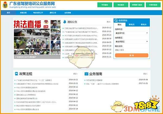This screenshot has height=114, width=163.
Task: Open 政策法规 navigation menu item
Action: 23,13
